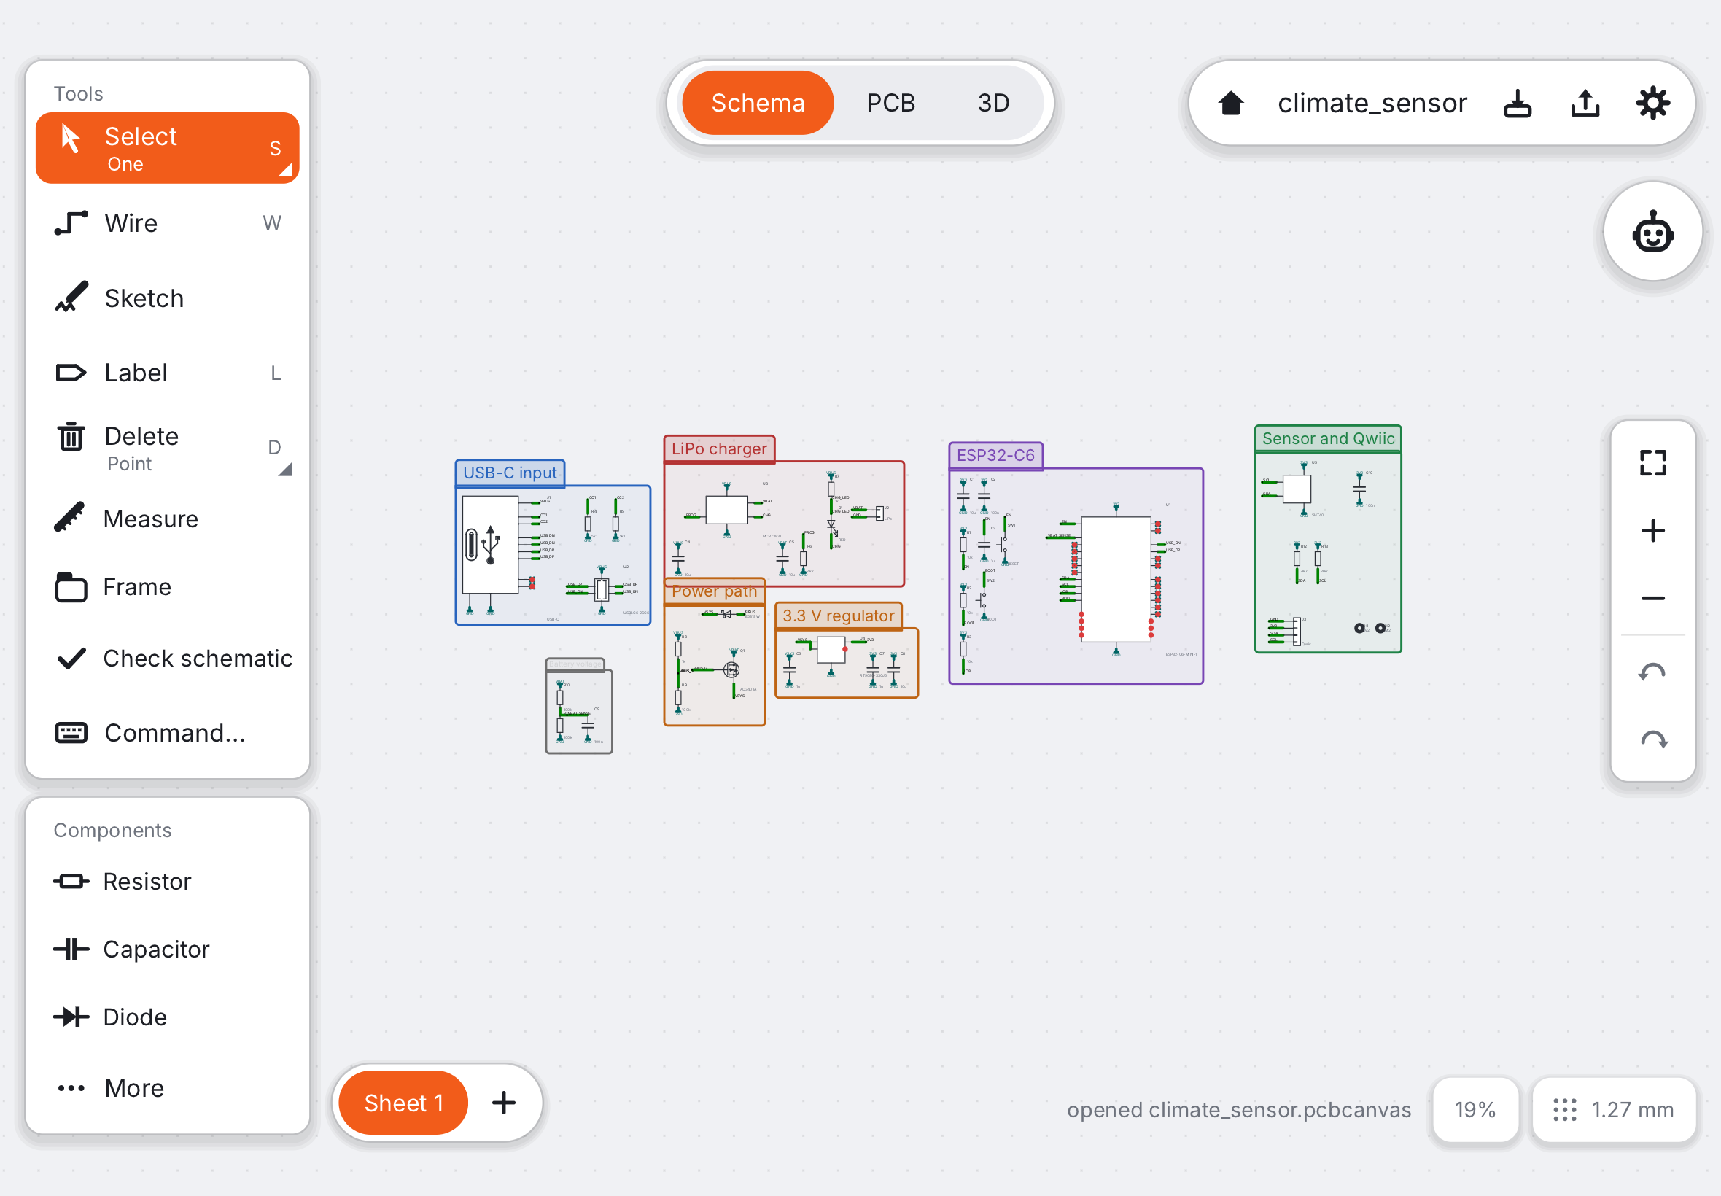Expand Select tool mode triangle
The image size is (1721, 1196).
click(284, 170)
